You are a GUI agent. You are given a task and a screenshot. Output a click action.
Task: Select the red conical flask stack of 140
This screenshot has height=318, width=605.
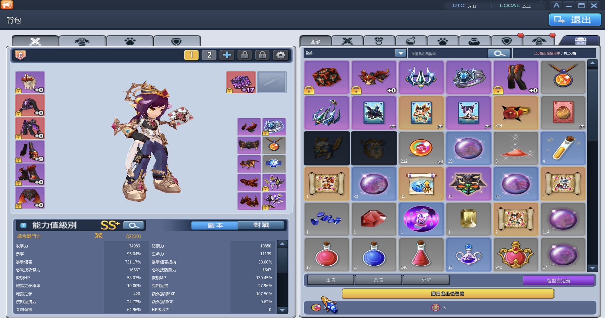(421, 255)
